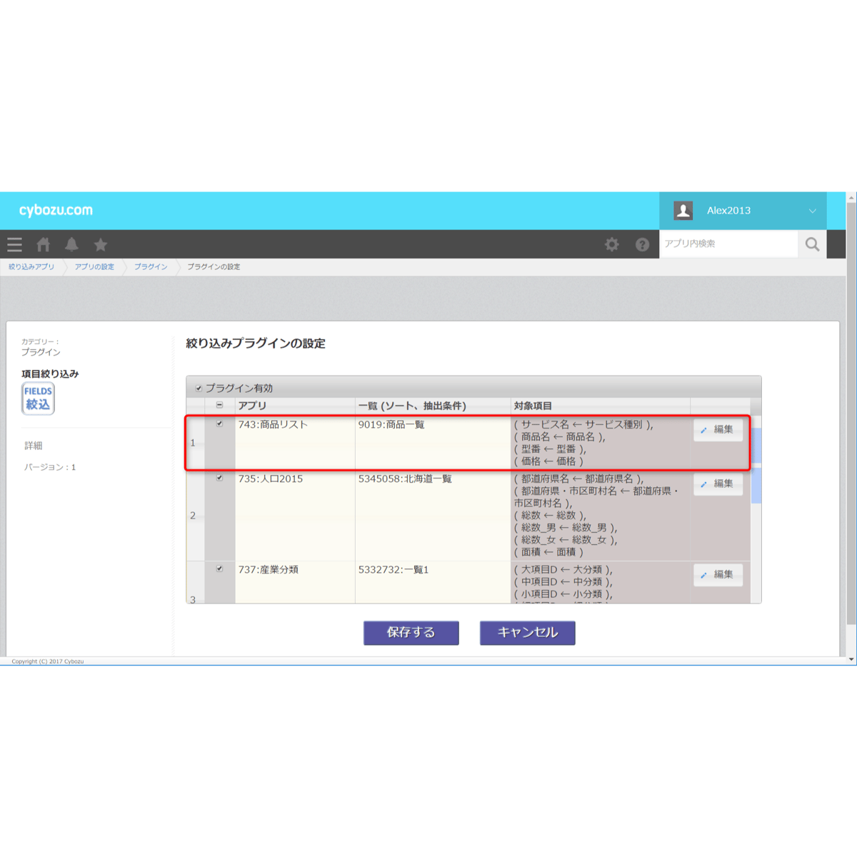The image size is (857, 857).
Task: Open the bookmarks star icon
Action: 101,245
